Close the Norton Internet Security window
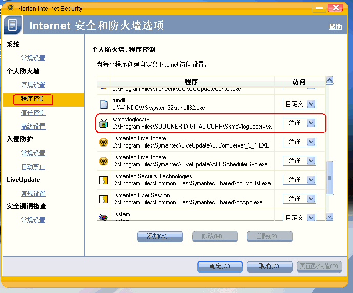This screenshot has width=353, height=293. pyautogui.click(x=336, y=8)
